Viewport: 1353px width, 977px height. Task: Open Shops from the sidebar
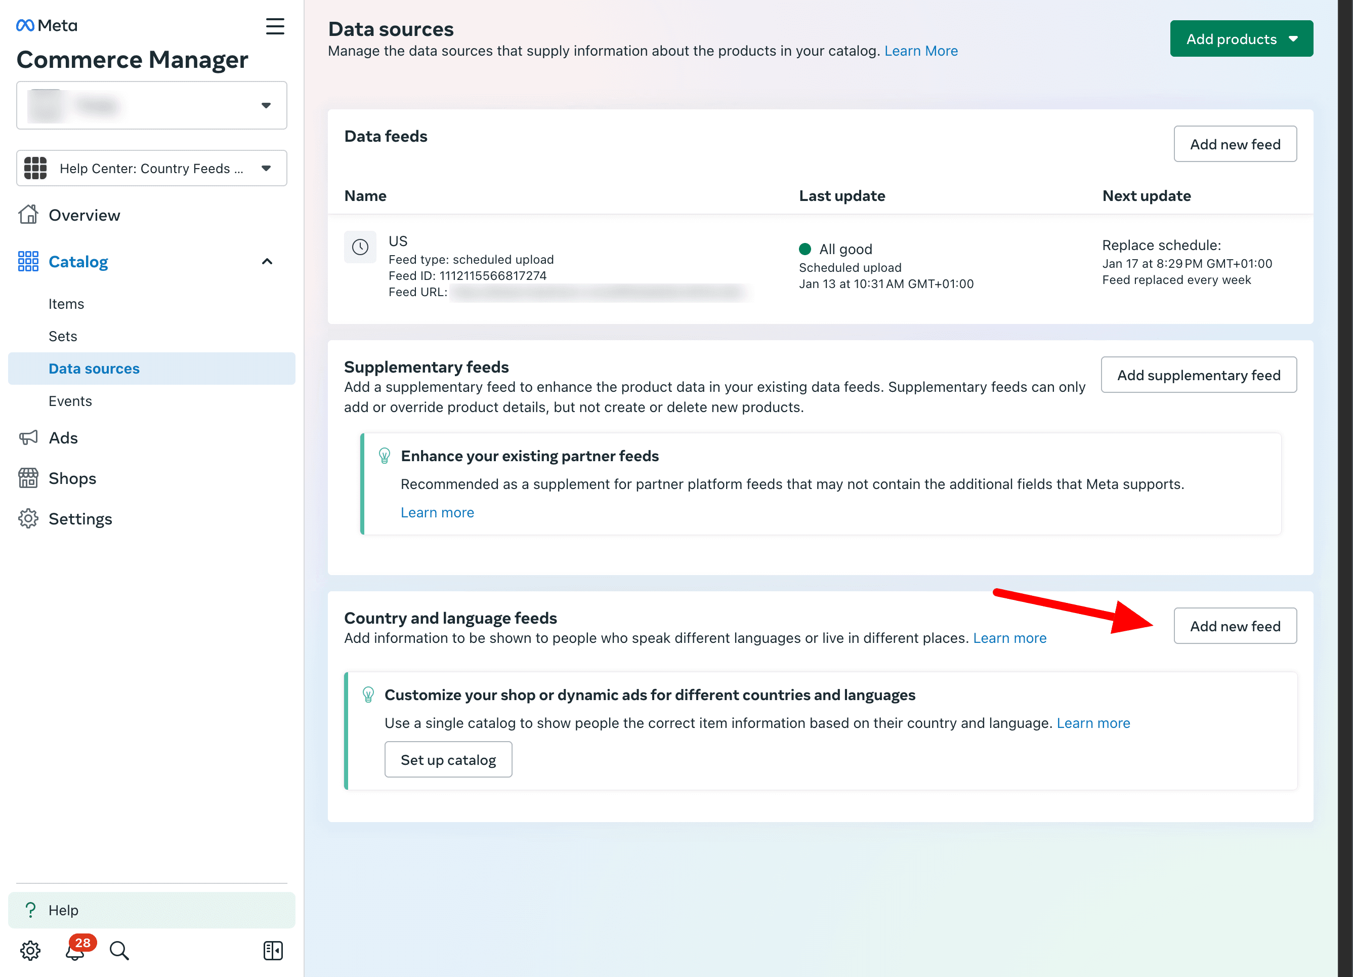pos(72,478)
